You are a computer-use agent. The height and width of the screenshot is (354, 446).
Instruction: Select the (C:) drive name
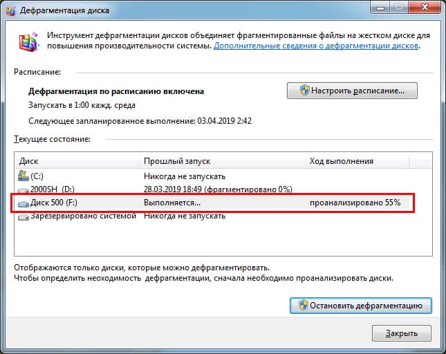coord(37,176)
